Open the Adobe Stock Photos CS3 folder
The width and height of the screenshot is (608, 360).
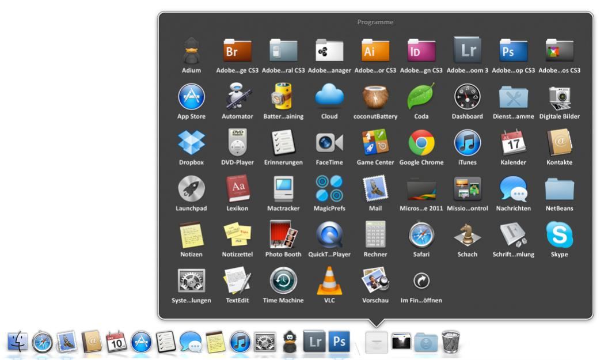tap(560, 51)
